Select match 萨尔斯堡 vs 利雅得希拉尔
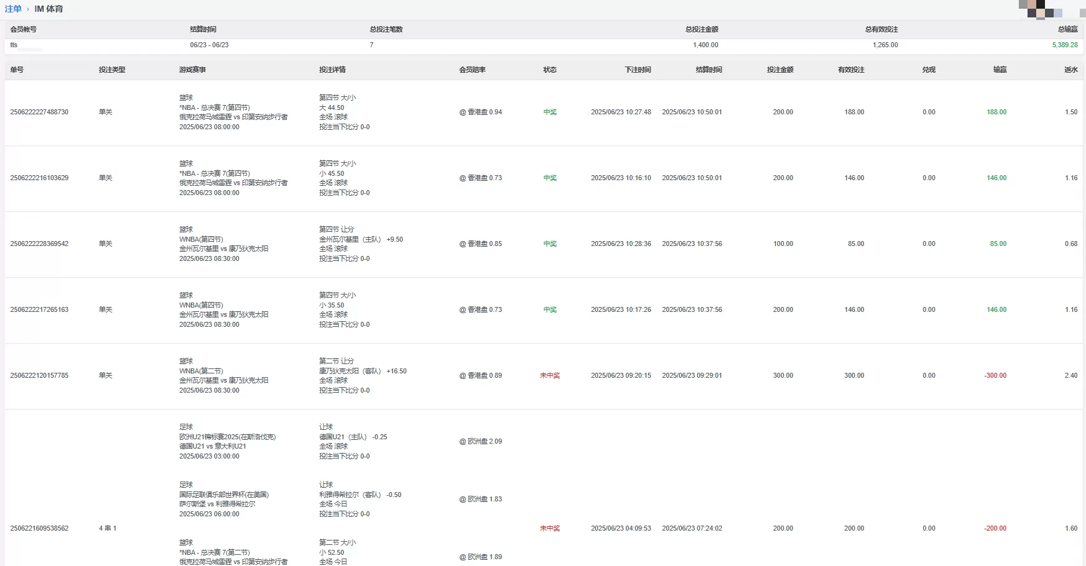 click(217, 504)
